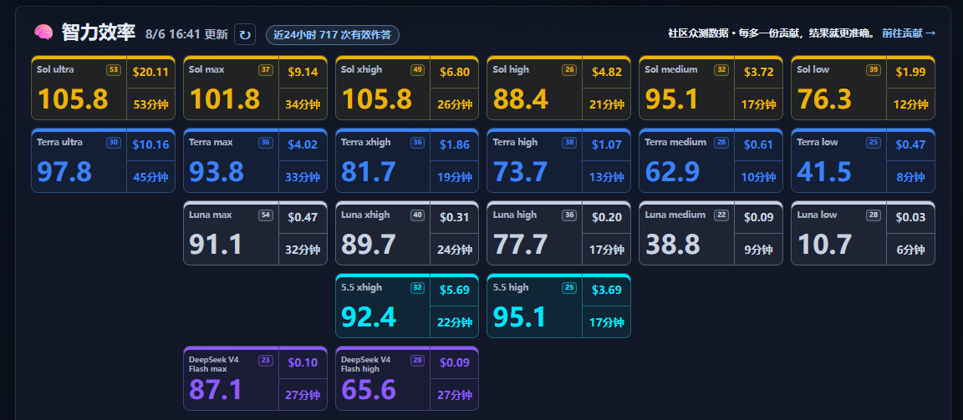Select the Terra medium card
963x420 pixels.
[x=711, y=160]
